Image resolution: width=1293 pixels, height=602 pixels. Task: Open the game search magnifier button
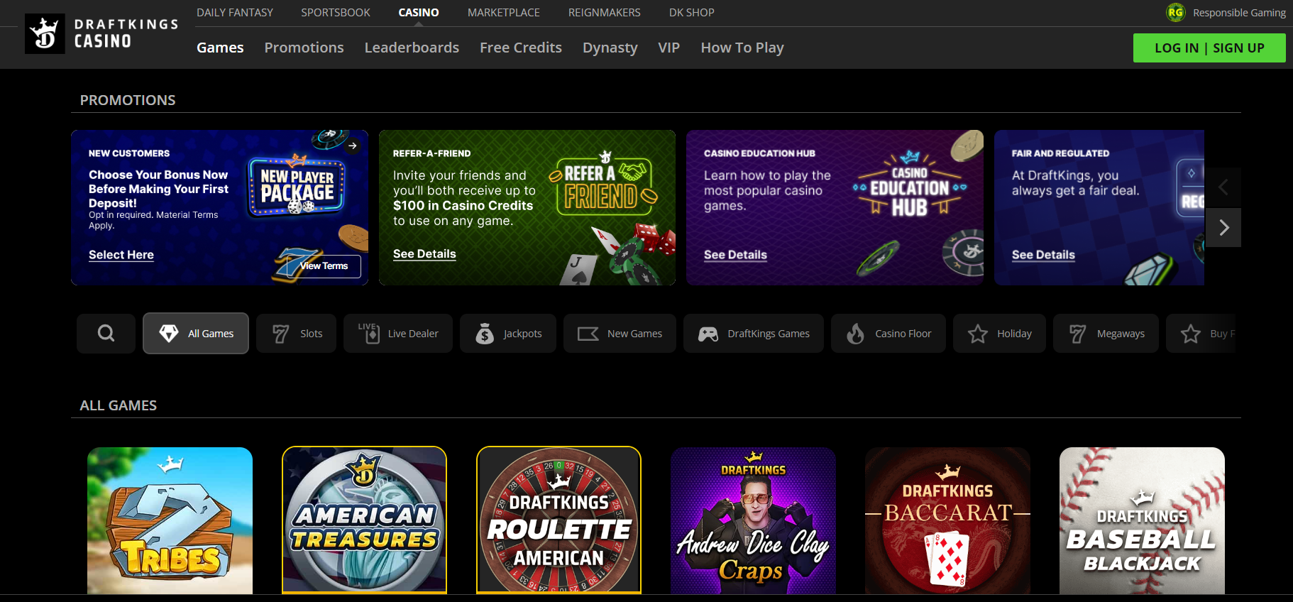(x=106, y=333)
